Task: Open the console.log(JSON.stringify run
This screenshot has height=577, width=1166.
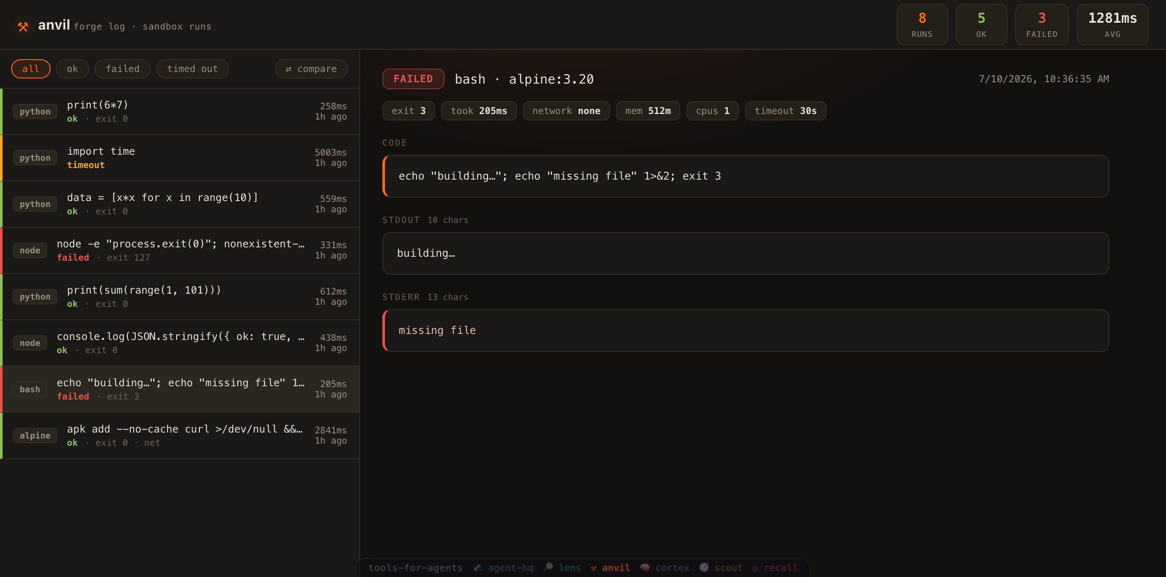Action: tap(180, 343)
